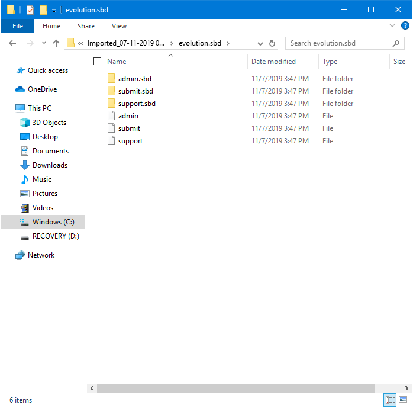
Task: Open RECOVERY (D:) drive in navigation pane
Action: click(56, 236)
